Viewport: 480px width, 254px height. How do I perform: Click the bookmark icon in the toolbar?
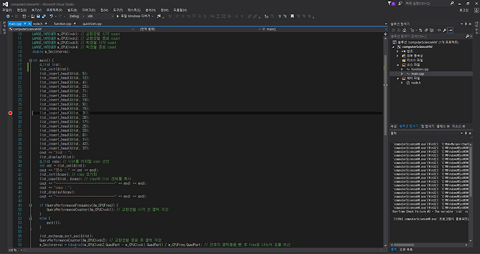point(292,16)
